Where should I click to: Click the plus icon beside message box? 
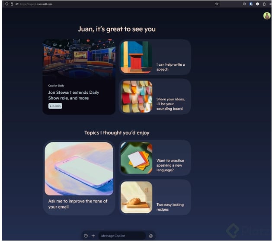tap(93, 236)
